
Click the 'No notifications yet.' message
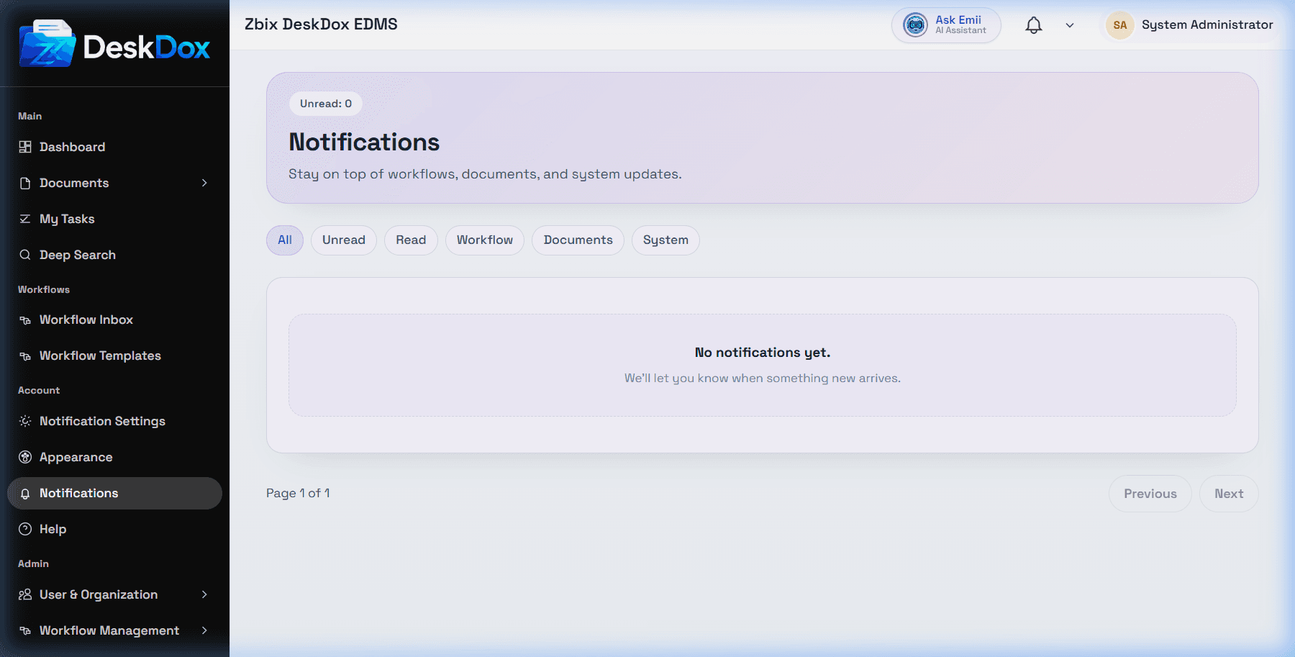[763, 353]
